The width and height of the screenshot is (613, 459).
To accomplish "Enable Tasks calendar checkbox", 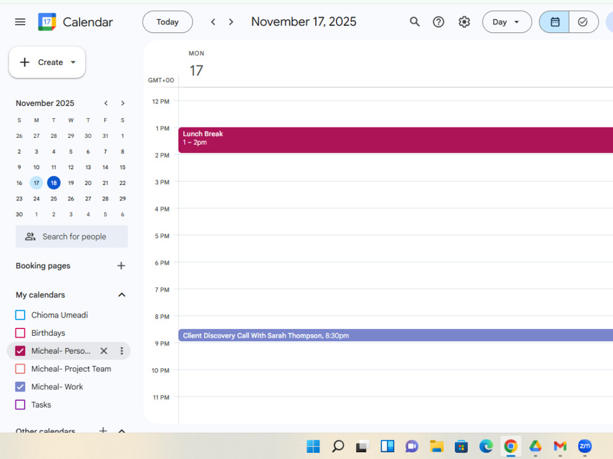I will coord(20,404).
